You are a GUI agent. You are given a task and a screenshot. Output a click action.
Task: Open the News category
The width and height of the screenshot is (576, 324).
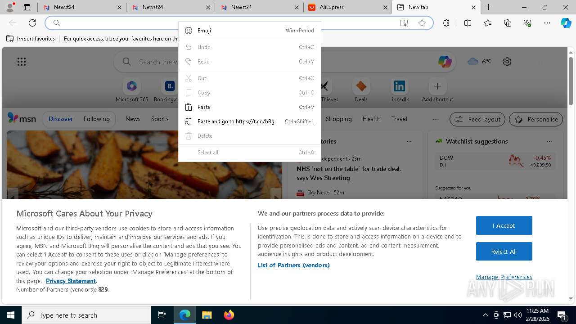click(133, 119)
